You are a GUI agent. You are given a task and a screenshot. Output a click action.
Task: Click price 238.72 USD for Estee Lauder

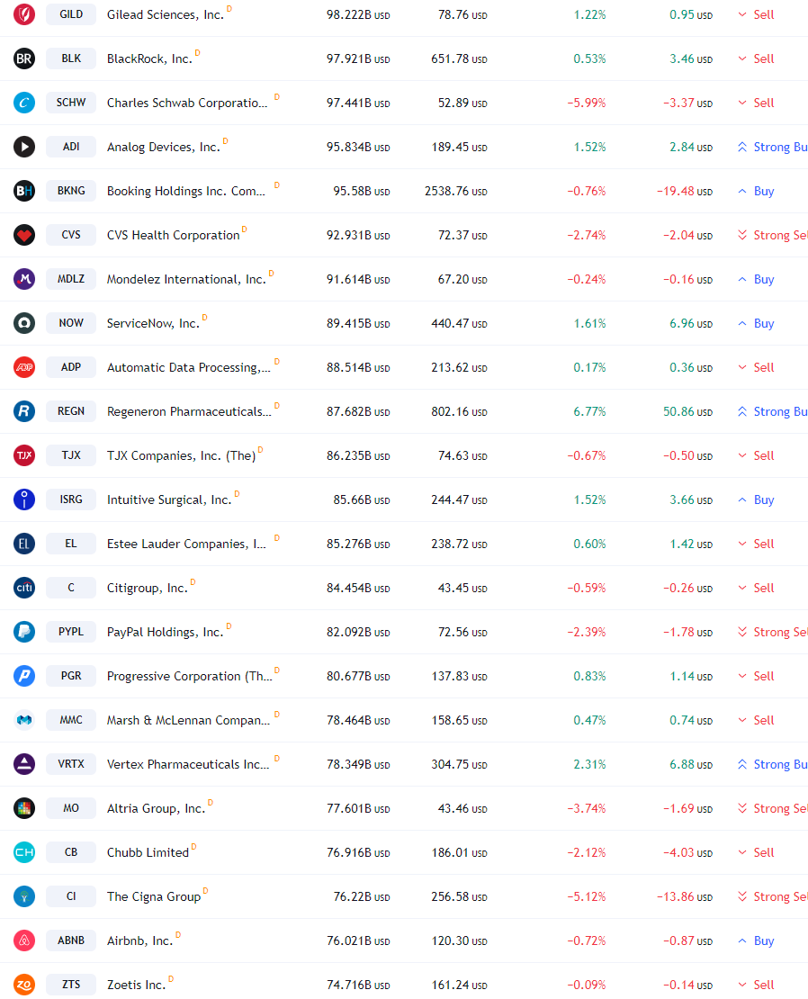click(x=459, y=544)
